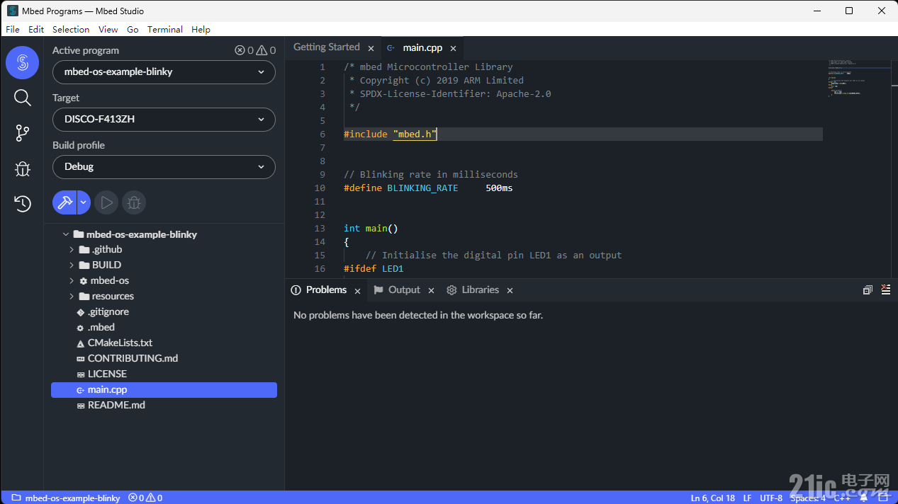Click notification bell in status bar

pos(863,498)
